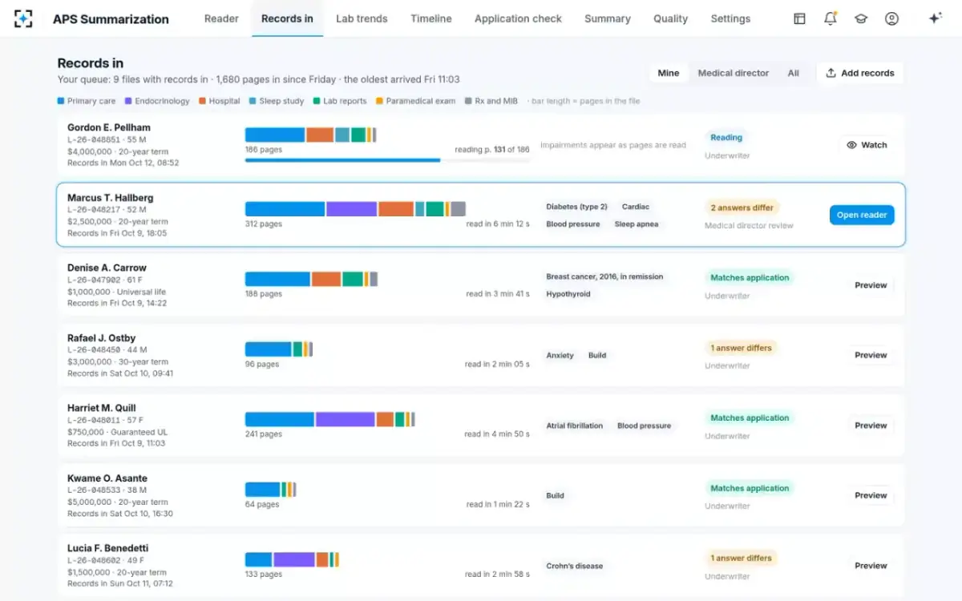The image size is (962, 601).
Task: Open the Lab trends tab
Action: pyautogui.click(x=362, y=18)
